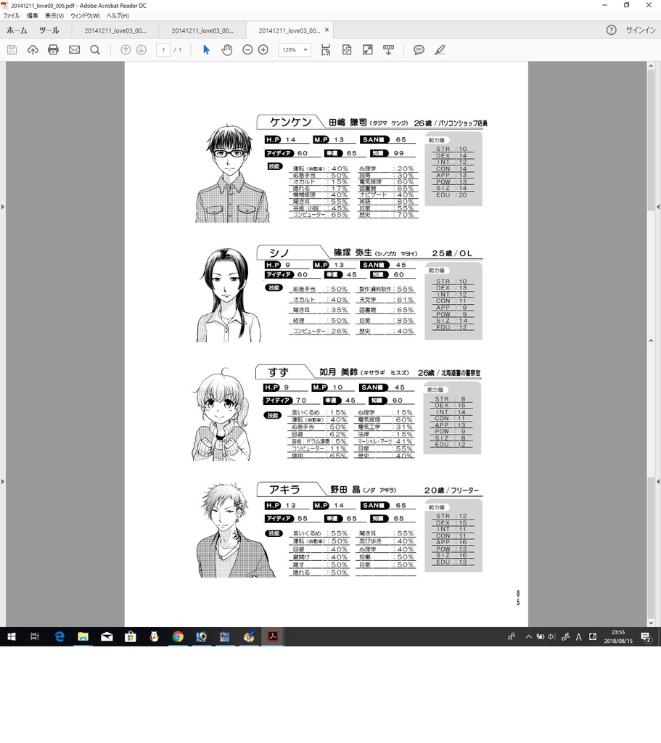The image size is (661, 743).
Task: Zoom out with minus icon
Action: [x=247, y=50]
